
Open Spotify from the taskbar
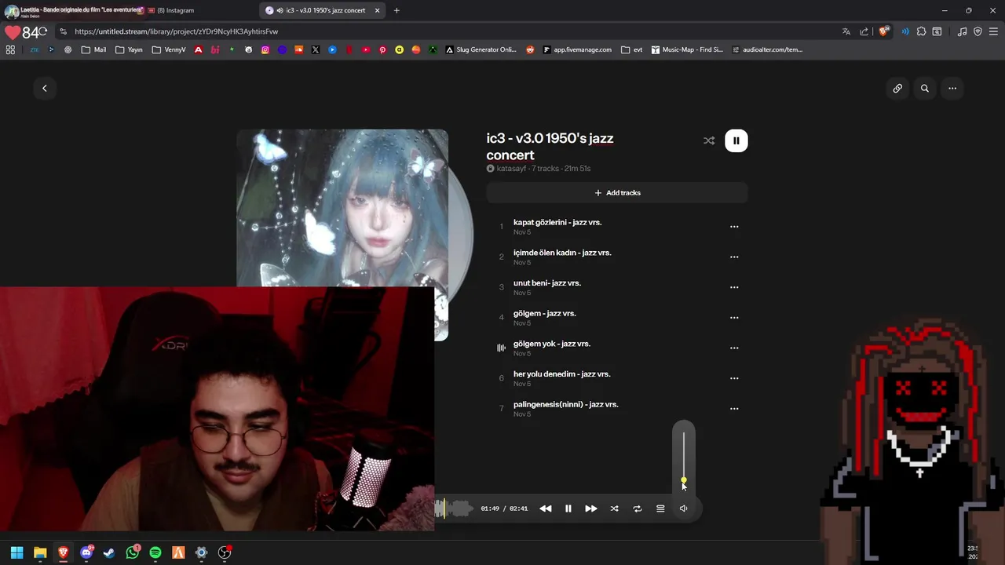155,552
